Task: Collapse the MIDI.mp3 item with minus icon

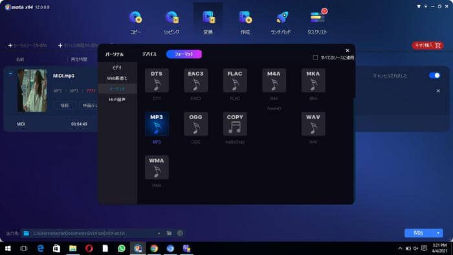Action: 11,74
